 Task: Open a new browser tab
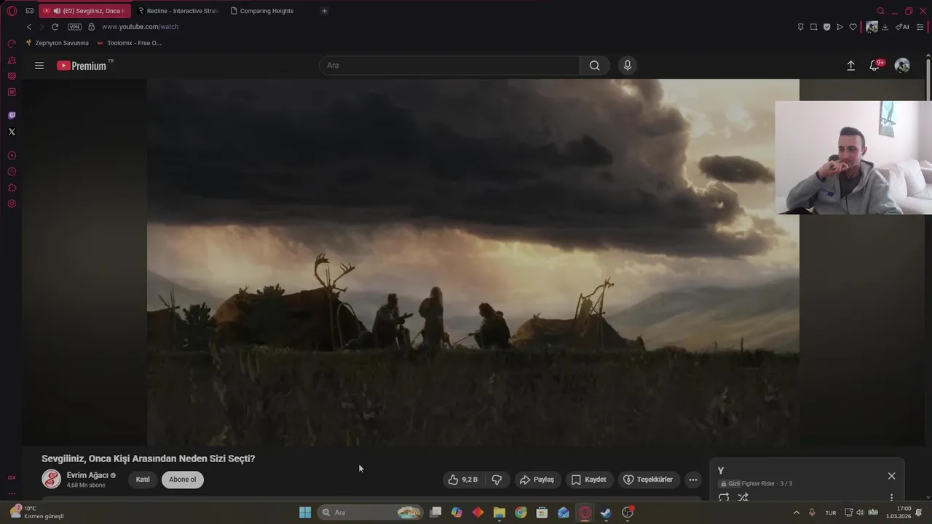tap(324, 11)
